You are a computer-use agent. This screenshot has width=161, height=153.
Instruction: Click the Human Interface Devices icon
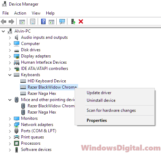pos(17,63)
